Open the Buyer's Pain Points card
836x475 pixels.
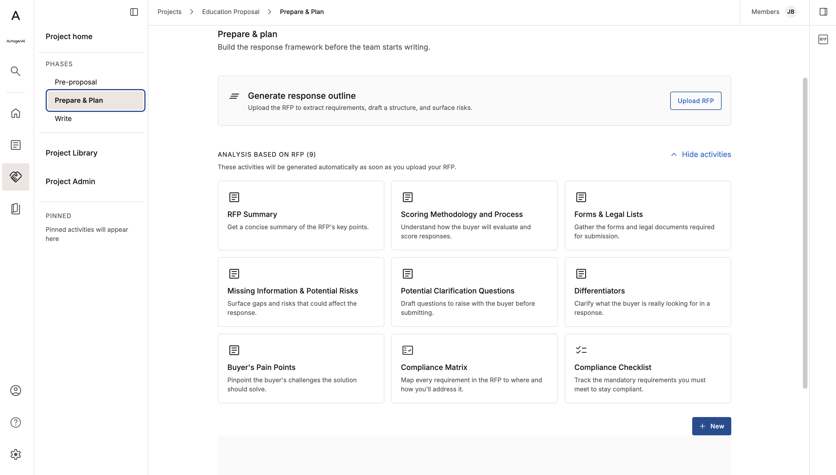point(301,368)
